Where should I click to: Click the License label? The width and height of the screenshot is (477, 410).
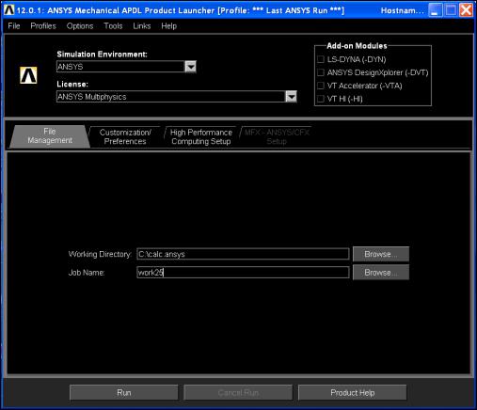72,85
